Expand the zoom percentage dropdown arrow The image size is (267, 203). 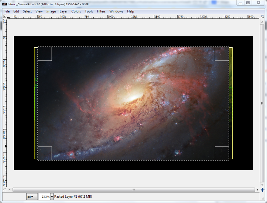click(x=52, y=197)
